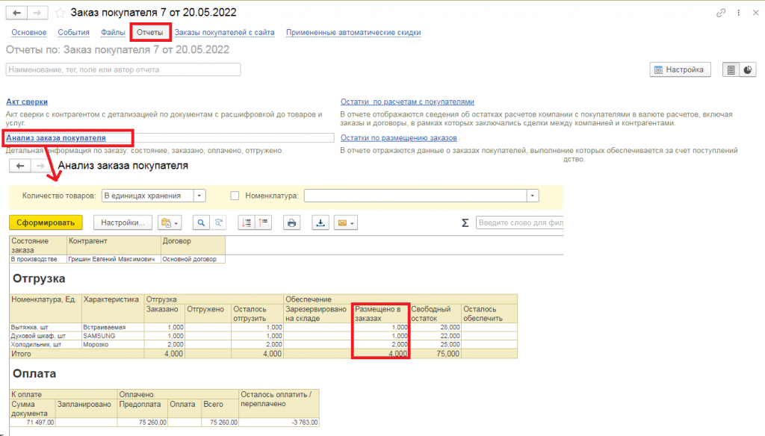Click the SAMSUNG characteristic cell
Screen dimensions: 765x436
pos(113,336)
